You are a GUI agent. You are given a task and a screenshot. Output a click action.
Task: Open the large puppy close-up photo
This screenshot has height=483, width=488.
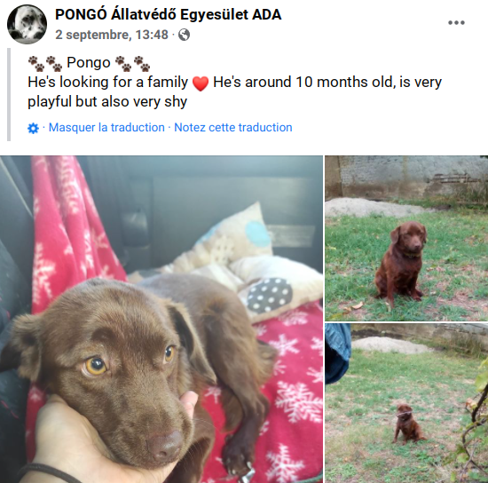[161, 320]
